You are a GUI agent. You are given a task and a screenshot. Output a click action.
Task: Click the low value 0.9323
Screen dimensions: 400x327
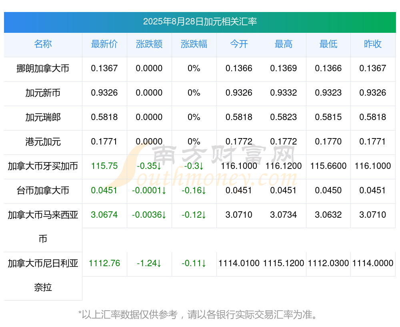point(328,93)
